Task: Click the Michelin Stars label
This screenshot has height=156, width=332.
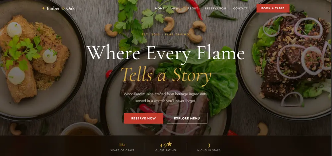Action: tap(209, 150)
